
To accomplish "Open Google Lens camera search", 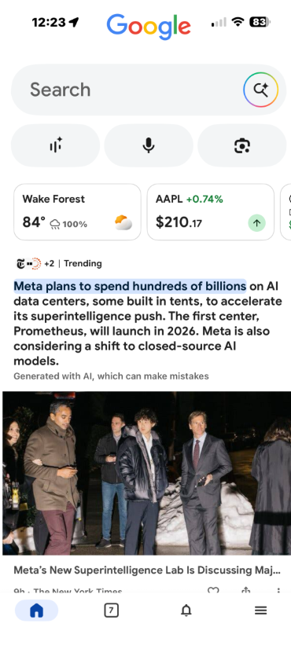I will pos(241,145).
